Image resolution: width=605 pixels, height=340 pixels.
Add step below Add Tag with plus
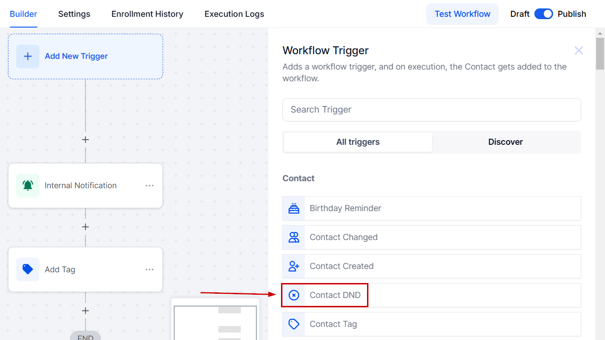(85, 311)
